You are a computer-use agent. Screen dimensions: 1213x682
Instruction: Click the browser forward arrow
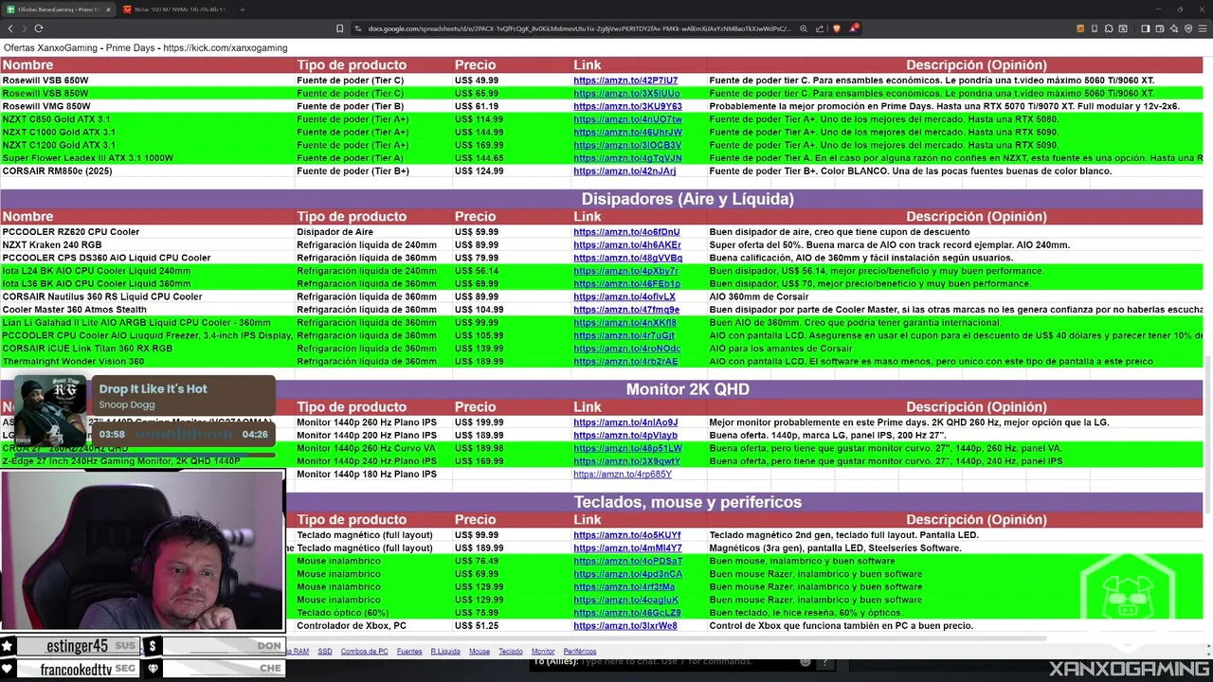tap(24, 28)
